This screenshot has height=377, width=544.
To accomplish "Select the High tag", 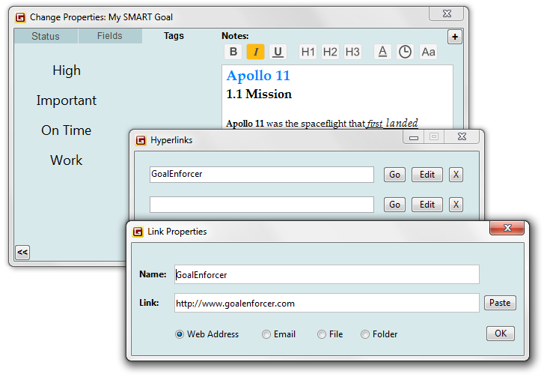I will 67,70.
